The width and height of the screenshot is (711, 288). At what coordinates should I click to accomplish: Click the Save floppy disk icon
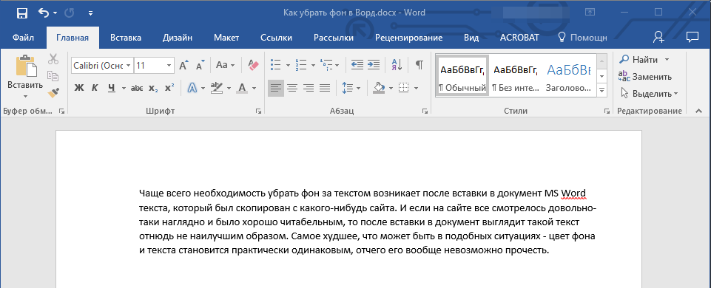[x=21, y=13]
